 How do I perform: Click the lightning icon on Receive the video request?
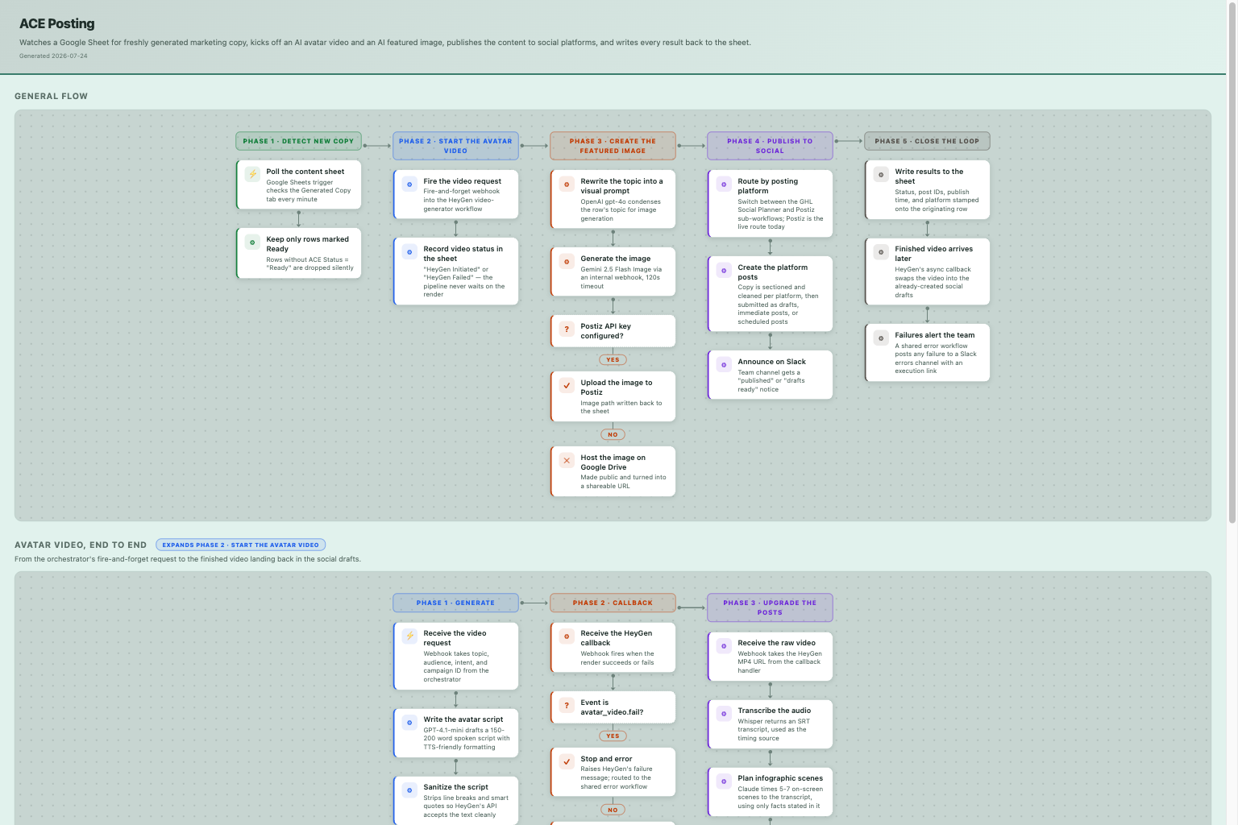pos(409,636)
